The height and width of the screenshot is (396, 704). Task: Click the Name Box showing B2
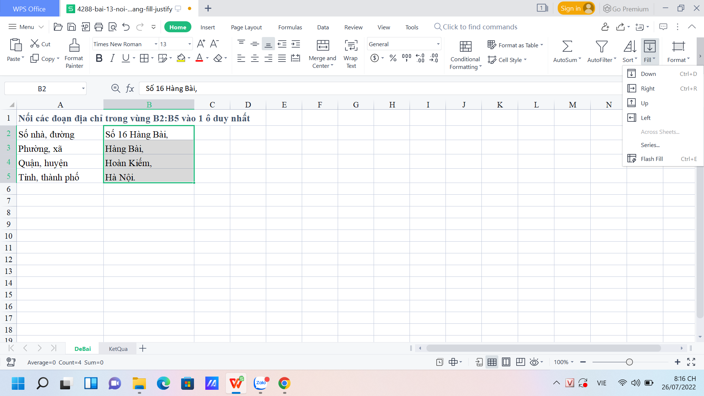[42, 89]
